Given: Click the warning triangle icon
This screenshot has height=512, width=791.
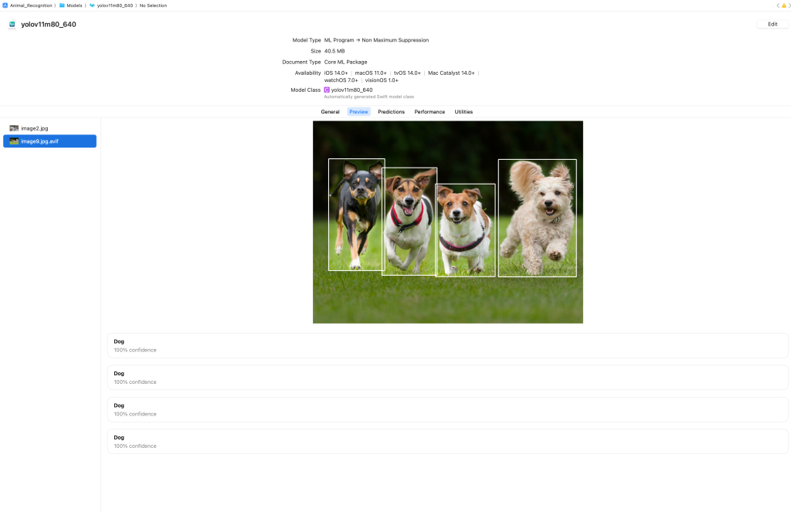Looking at the screenshot, I should [x=783, y=5].
